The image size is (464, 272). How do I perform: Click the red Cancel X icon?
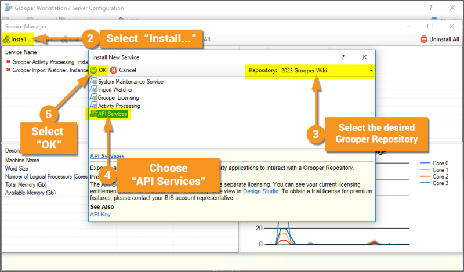click(114, 70)
